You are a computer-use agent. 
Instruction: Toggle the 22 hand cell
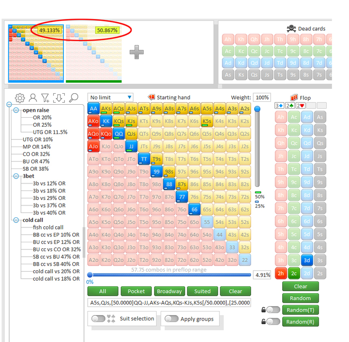[x=245, y=260]
